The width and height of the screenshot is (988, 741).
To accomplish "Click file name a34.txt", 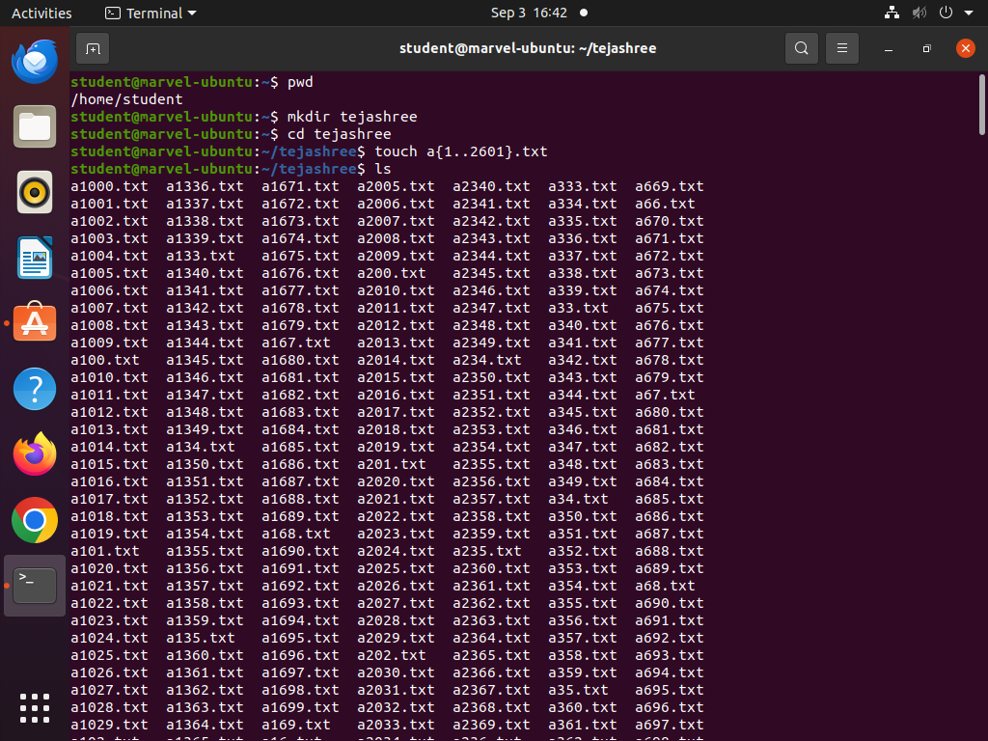I will pyautogui.click(x=579, y=499).
